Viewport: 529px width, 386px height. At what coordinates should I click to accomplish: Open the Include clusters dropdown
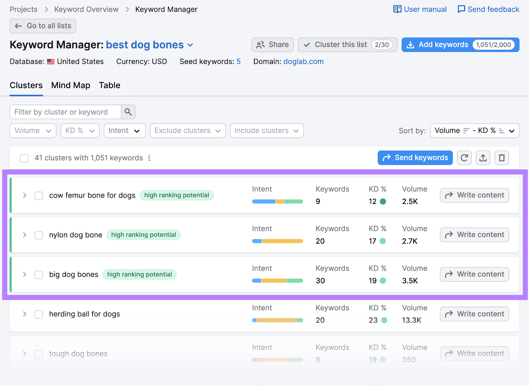267,131
